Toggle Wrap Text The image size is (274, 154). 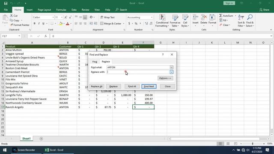point(107,17)
